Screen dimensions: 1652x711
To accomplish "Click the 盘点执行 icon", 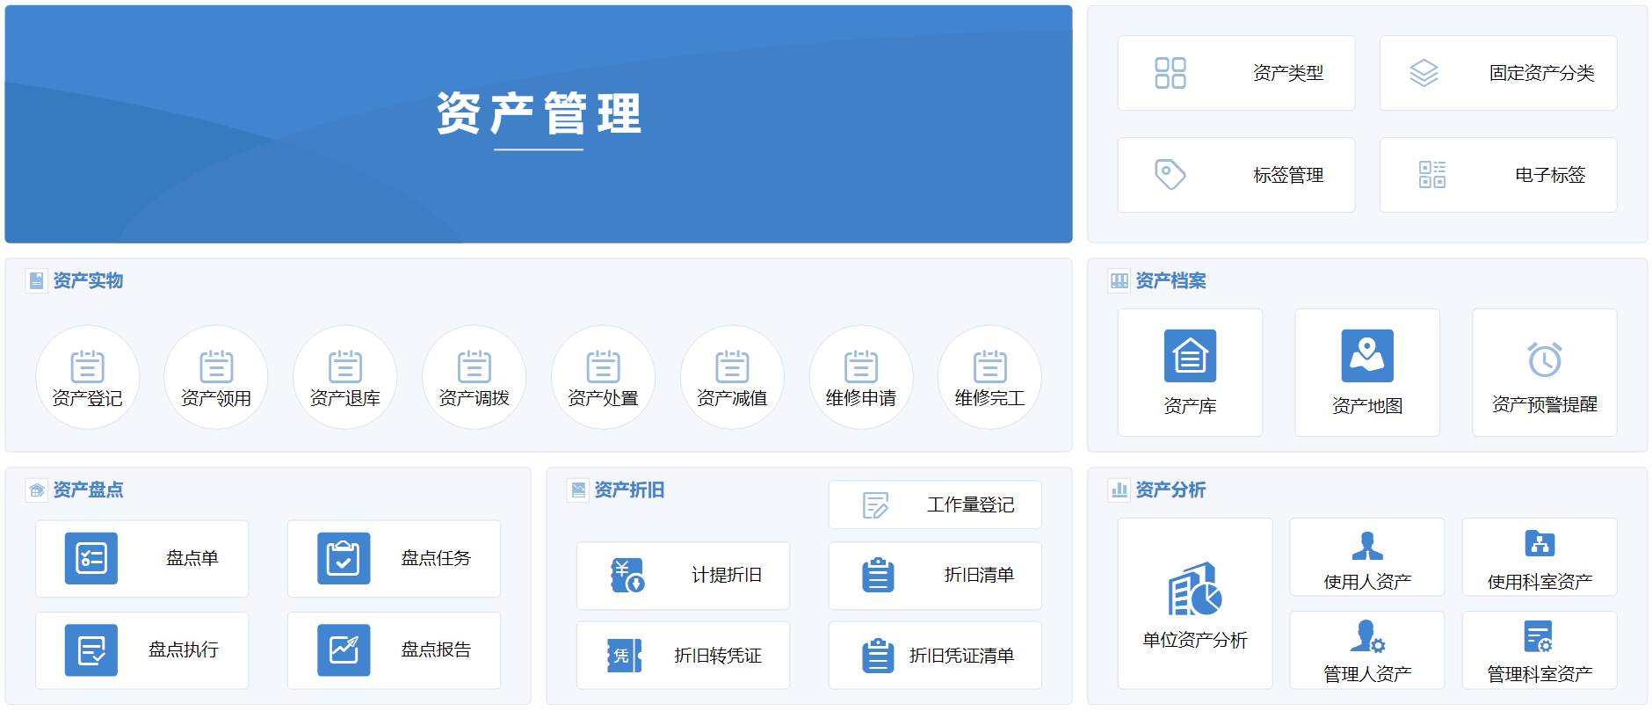I will tap(91, 650).
